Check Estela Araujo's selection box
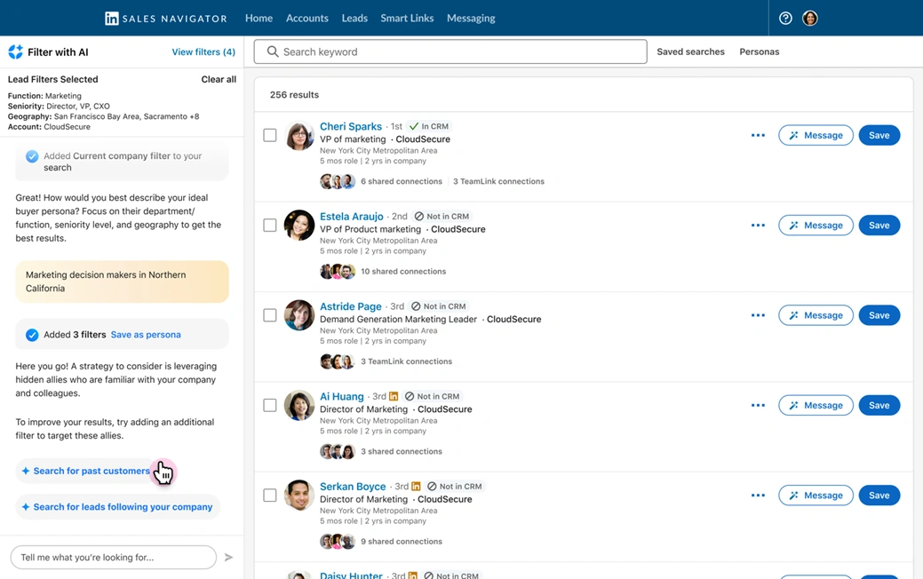Image resolution: width=923 pixels, height=579 pixels. click(269, 225)
